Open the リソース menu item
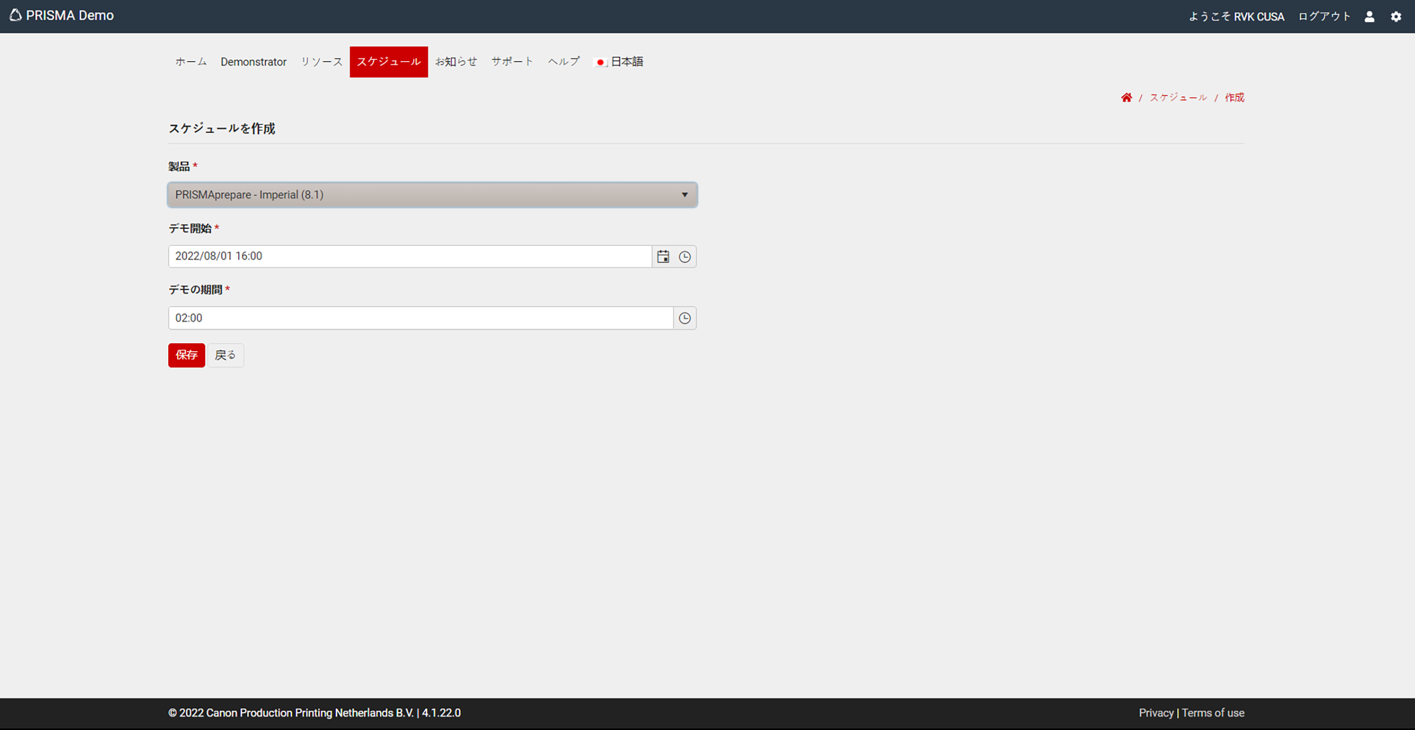The image size is (1415, 730). (321, 61)
